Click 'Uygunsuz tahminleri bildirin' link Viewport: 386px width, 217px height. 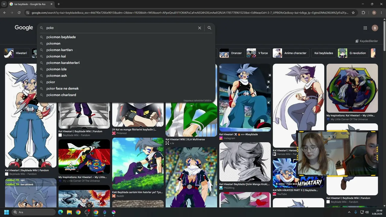pyautogui.click(x=198, y=100)
